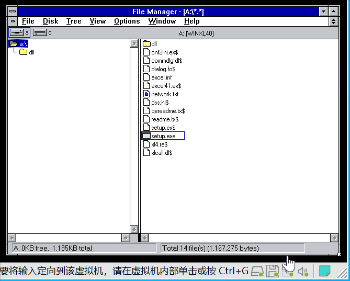Select pss.hl$ file icon
This screenshot has height=281, width=350.
pos(146,102)
